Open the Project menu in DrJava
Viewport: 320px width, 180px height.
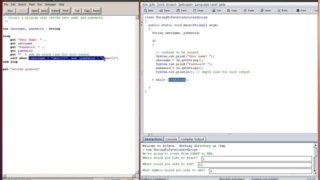coord(171,4)
